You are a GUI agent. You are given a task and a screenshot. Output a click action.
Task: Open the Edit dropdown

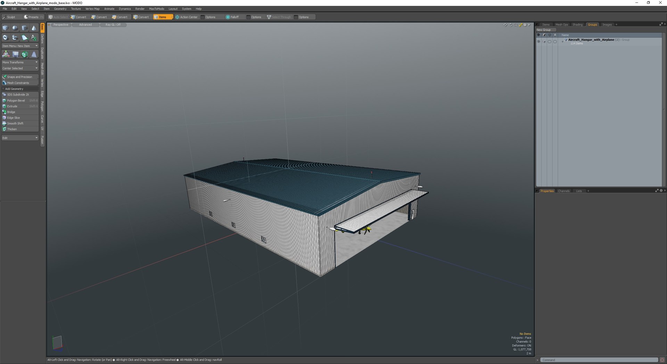click(20, 138)
